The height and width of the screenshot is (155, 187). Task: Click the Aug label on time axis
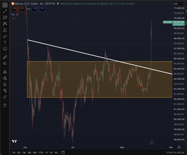[122, 147]
